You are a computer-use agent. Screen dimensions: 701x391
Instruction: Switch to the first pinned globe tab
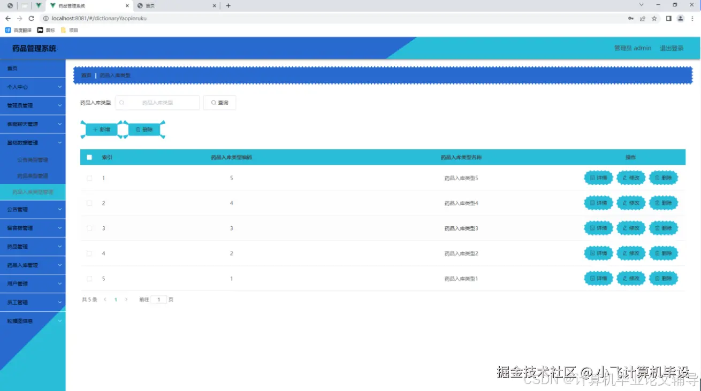pos(10,5)
